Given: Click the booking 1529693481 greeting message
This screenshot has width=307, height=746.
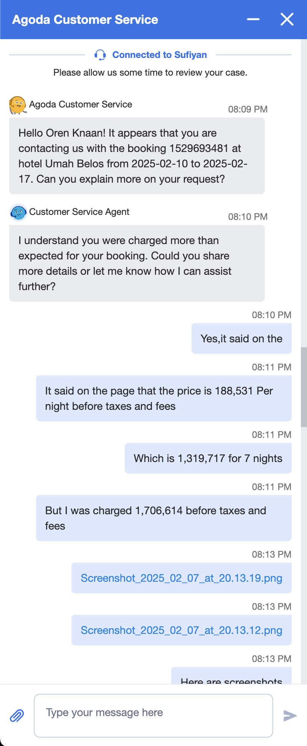Looking at the screenshot, I should click(137, 156).
